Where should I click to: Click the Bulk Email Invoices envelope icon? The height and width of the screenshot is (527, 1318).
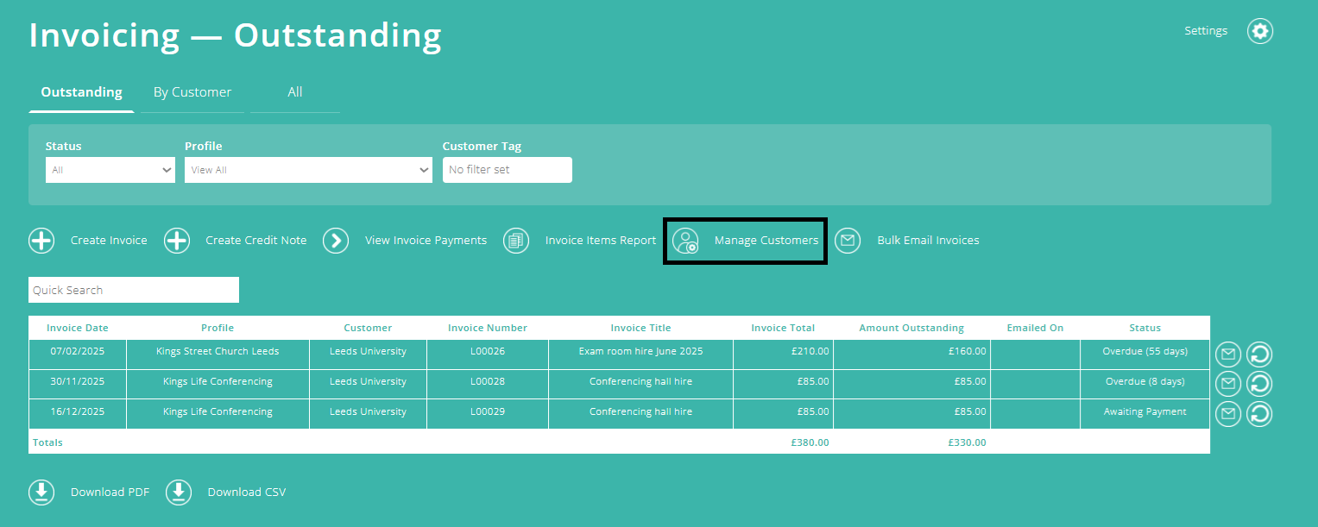pos(847,241)
